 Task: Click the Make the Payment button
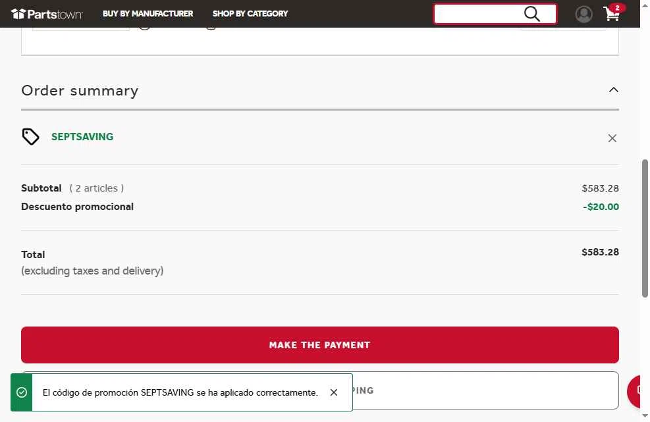tap(320, 345)
